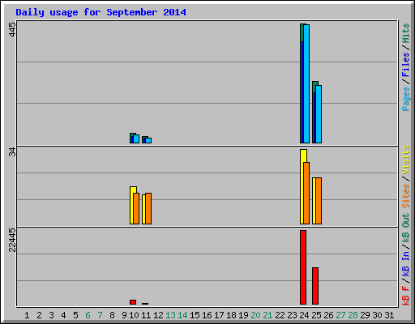
Task: Click the orange 'Sites' legend word
Action: 406,196
